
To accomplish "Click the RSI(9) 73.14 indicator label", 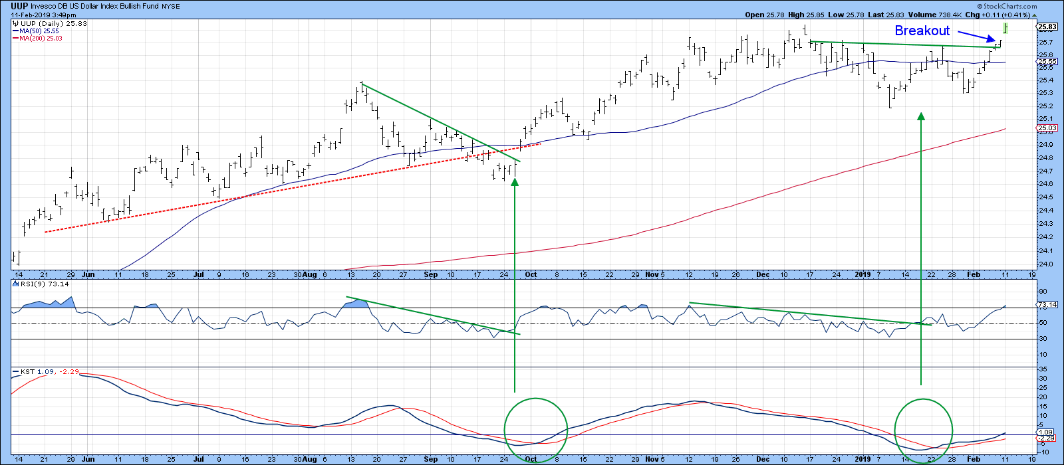I will pos(35,284).
